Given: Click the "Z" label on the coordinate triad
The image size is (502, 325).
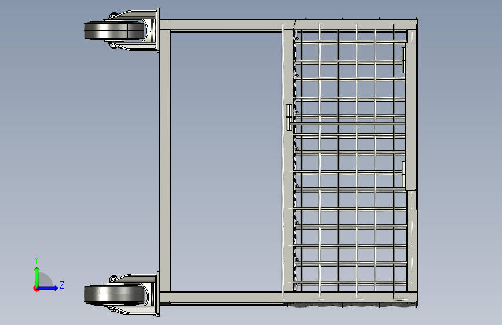Looking at the screenshot, I should click(x=62, y=285).
